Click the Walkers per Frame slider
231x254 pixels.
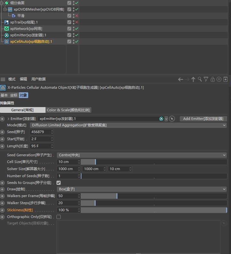point(154,196)
